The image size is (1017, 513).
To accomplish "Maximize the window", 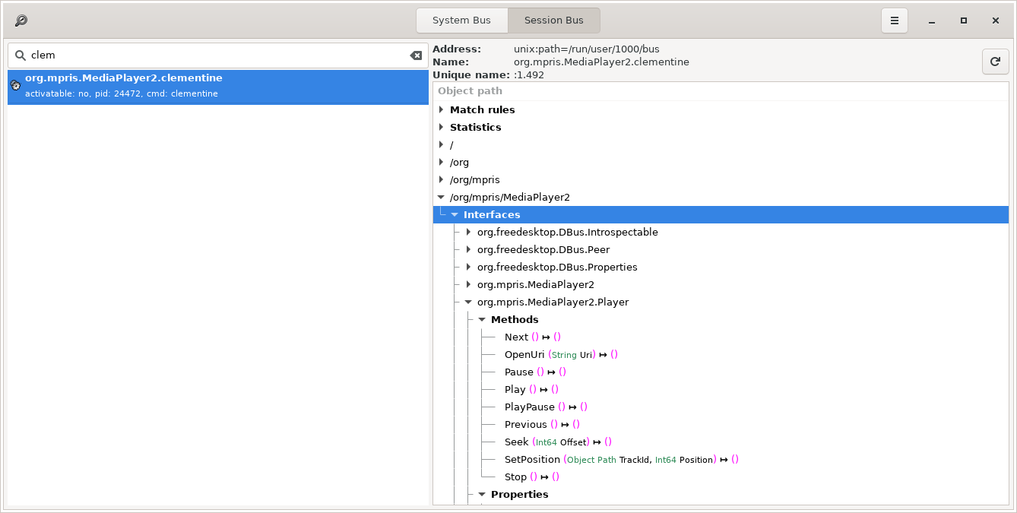I will tap(964, 21).
